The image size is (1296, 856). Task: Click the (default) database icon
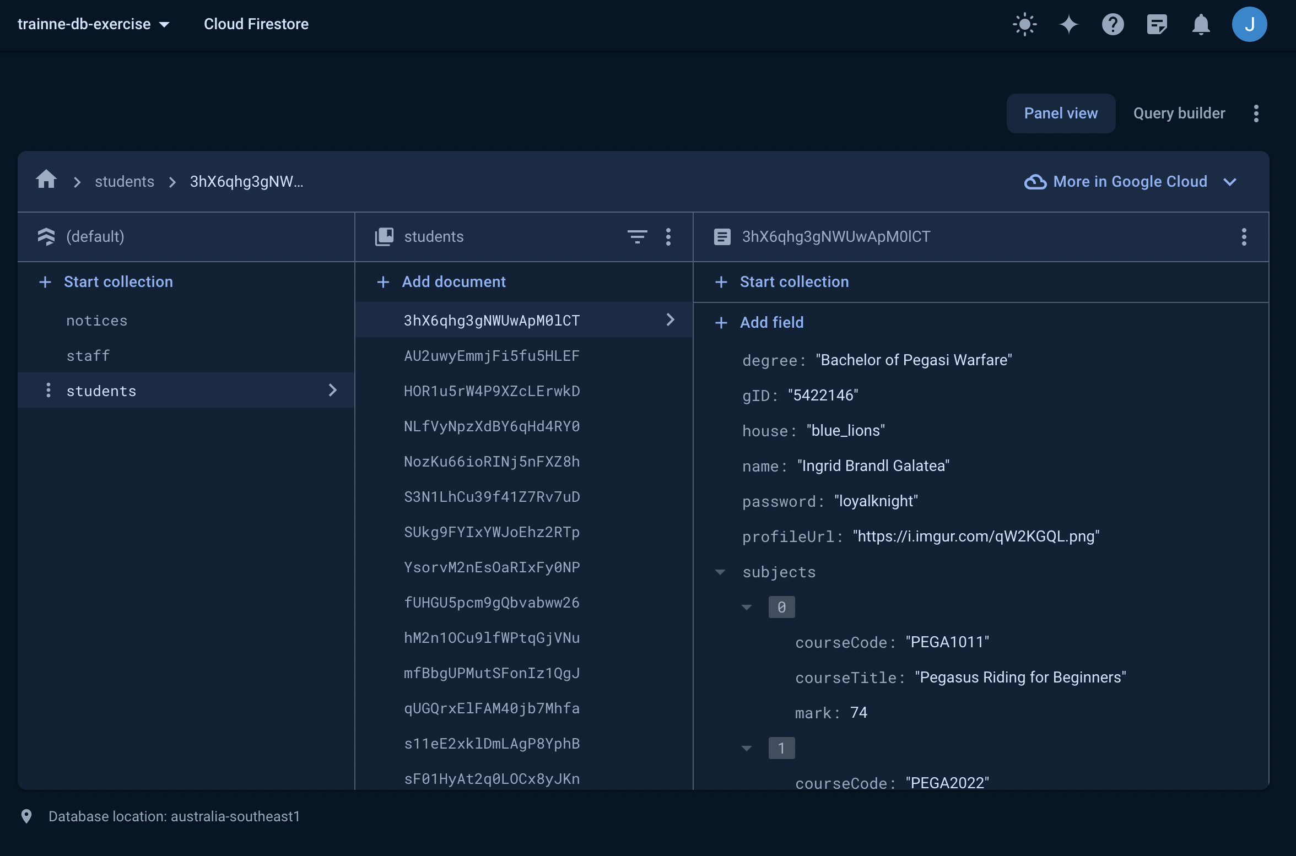pos(46,237)
